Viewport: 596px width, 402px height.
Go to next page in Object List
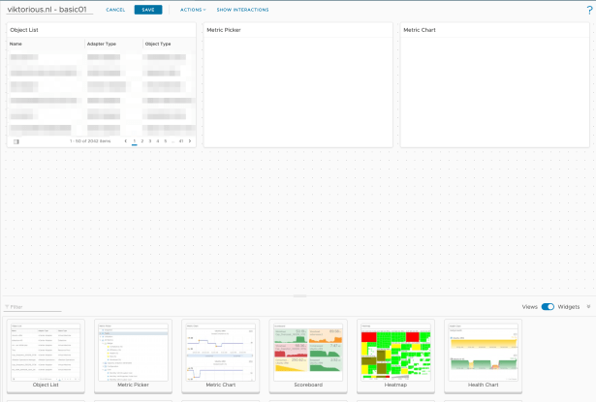(190, 141)
